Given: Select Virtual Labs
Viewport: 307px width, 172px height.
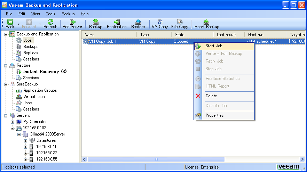Looking at the screenshot, I should point(34,97).
